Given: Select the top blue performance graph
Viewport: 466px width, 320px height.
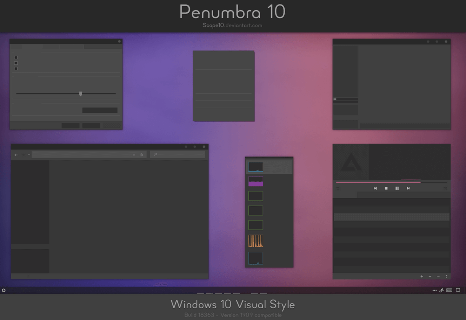Looking at the screenshot, I should point(256,167).
